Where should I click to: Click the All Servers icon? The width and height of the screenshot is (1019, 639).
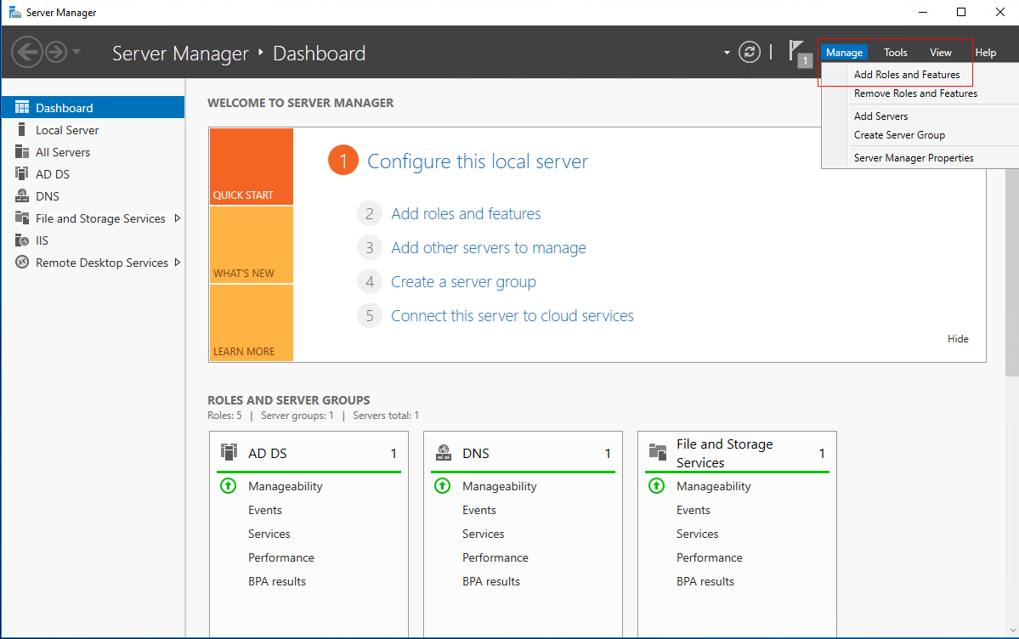22,151
